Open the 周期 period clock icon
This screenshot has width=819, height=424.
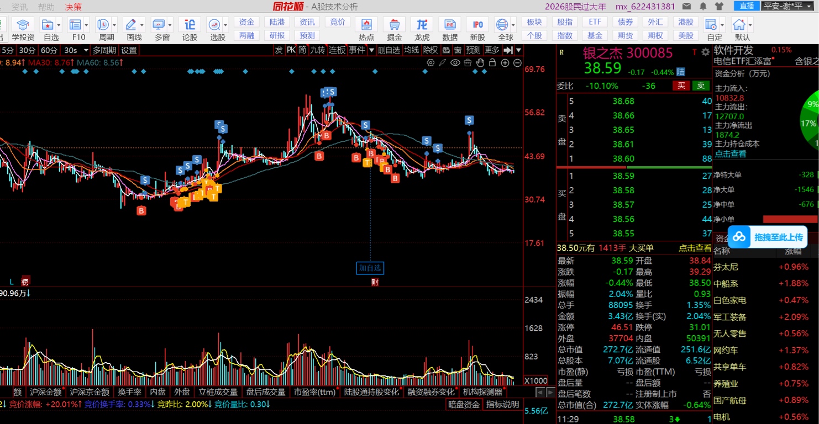[103, 25]
